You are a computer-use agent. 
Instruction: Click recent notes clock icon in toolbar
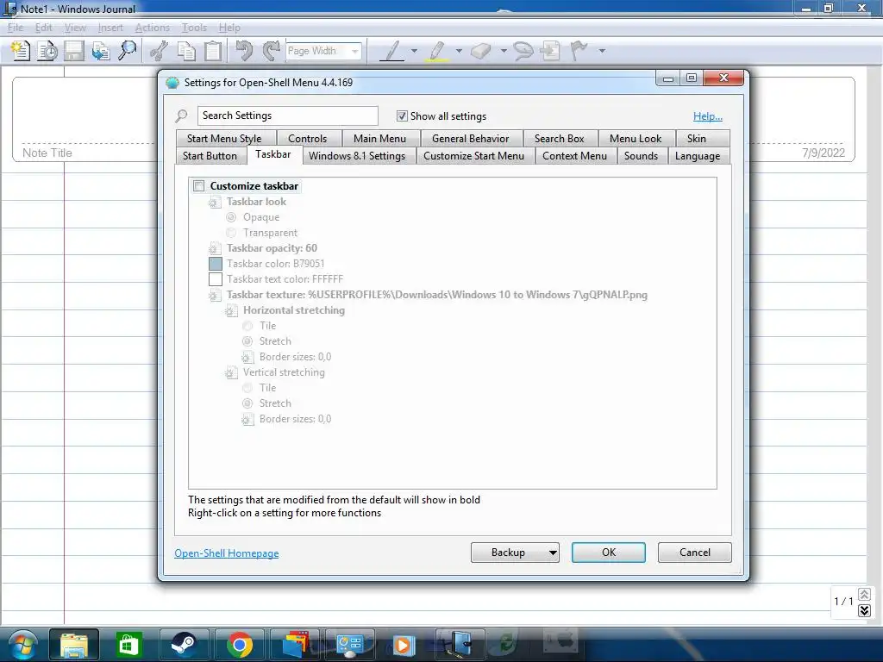[x=47, y=51]
